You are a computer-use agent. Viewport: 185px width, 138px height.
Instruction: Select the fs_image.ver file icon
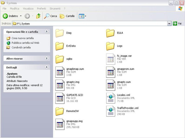[x=110, y=59]
